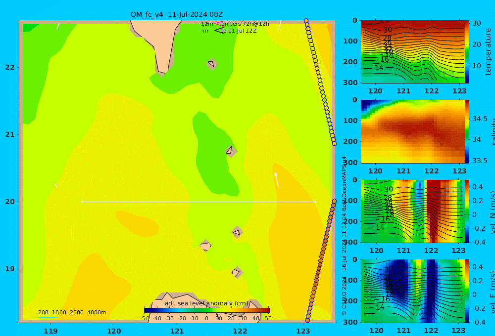This screenshot has height=336, width=495.
Task: Click longitude tick label 121 on main map
Action: pos(177,331)
